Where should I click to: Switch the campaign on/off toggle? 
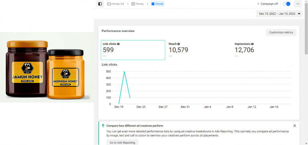(287, 4)
